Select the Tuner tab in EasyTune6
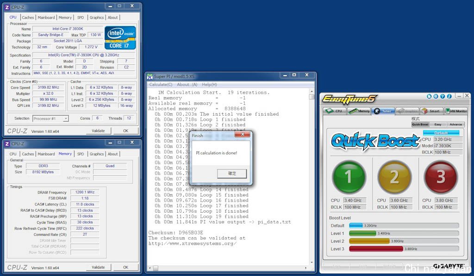 383,111
